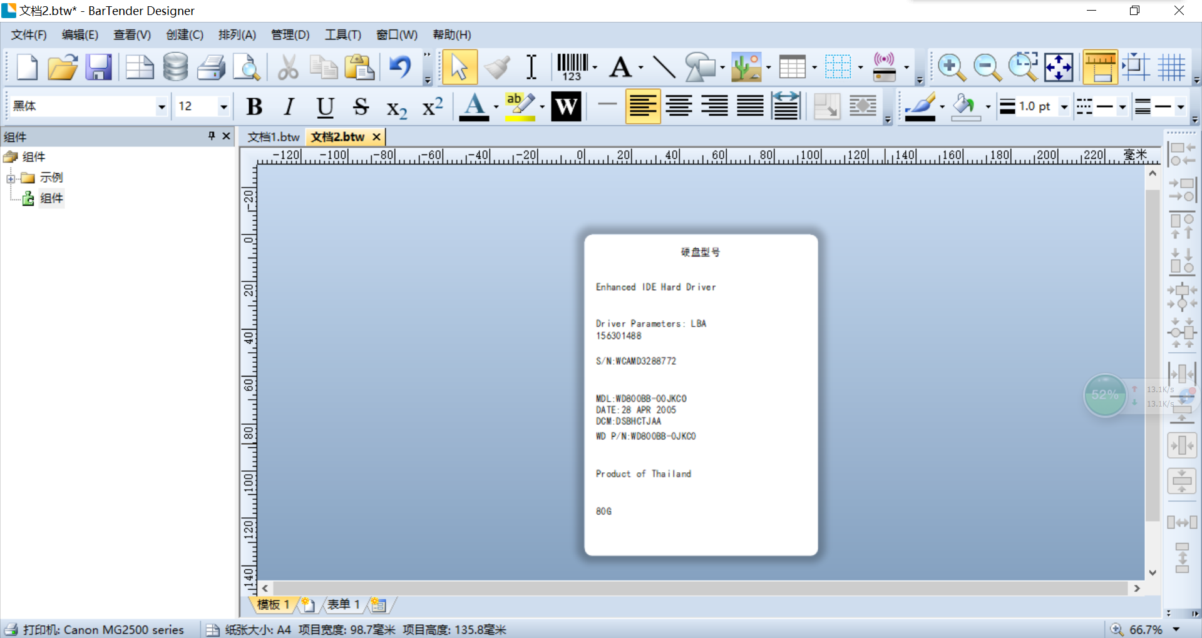Open print preview magnifier page icon
1202x638 pixels.
[247, 67]
